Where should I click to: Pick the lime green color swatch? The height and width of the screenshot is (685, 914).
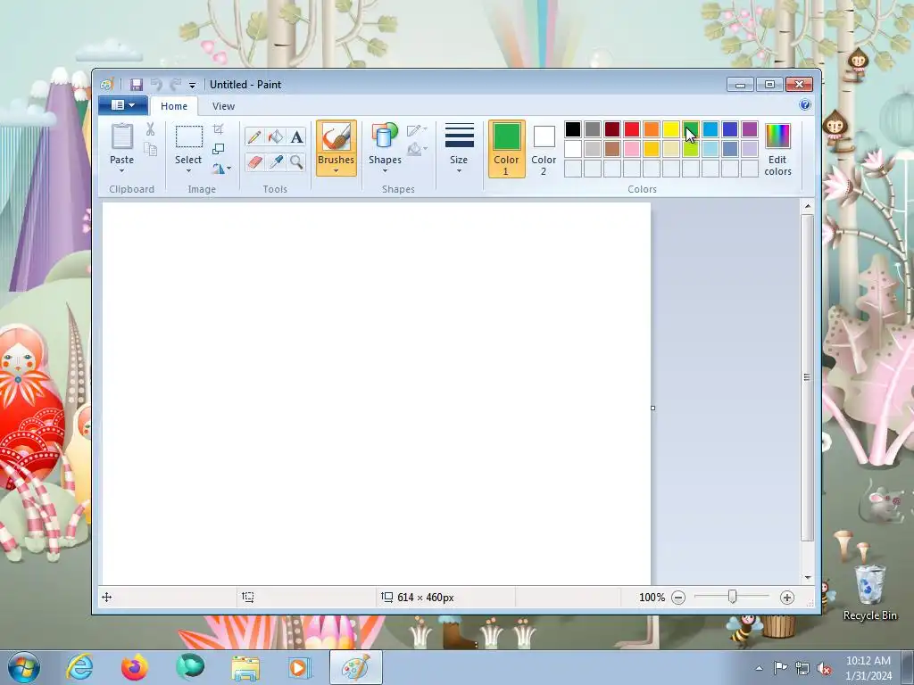(691, 149)
